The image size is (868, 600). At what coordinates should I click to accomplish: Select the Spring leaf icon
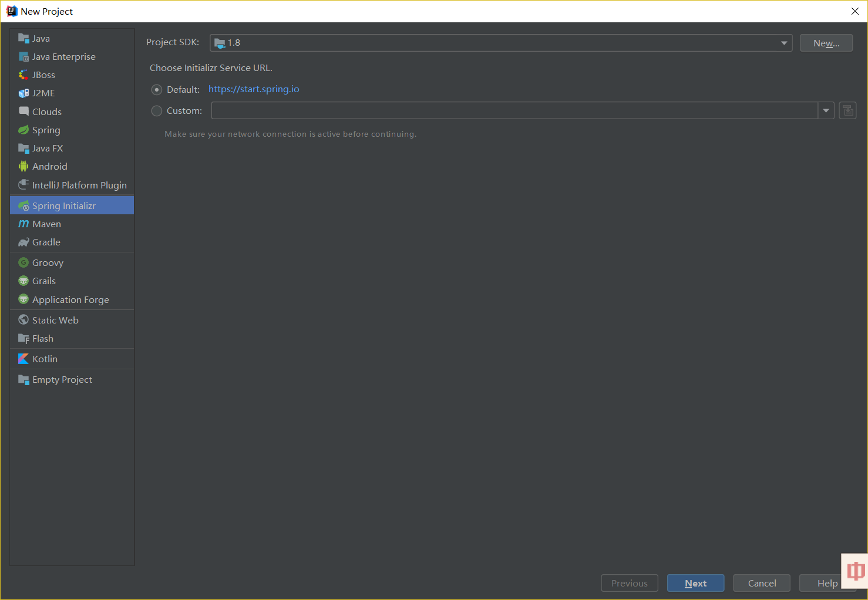23,130
